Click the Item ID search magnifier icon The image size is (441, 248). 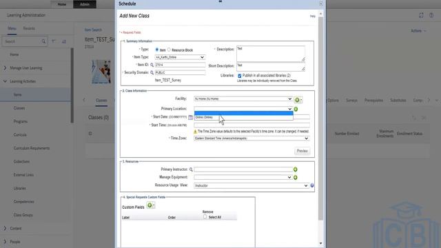click(x=152, y=65)
